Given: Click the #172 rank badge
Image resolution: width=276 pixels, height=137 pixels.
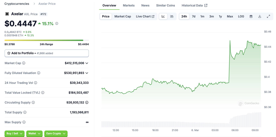Looking at the screenshot, I should point(43,14).
